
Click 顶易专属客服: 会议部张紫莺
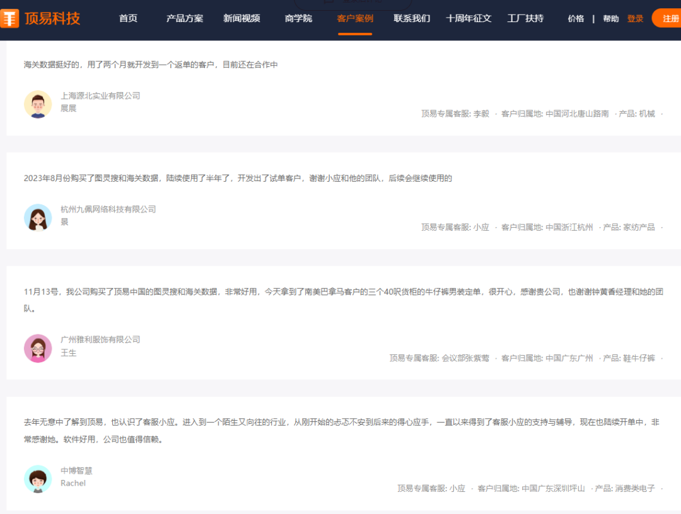[439, 358]
